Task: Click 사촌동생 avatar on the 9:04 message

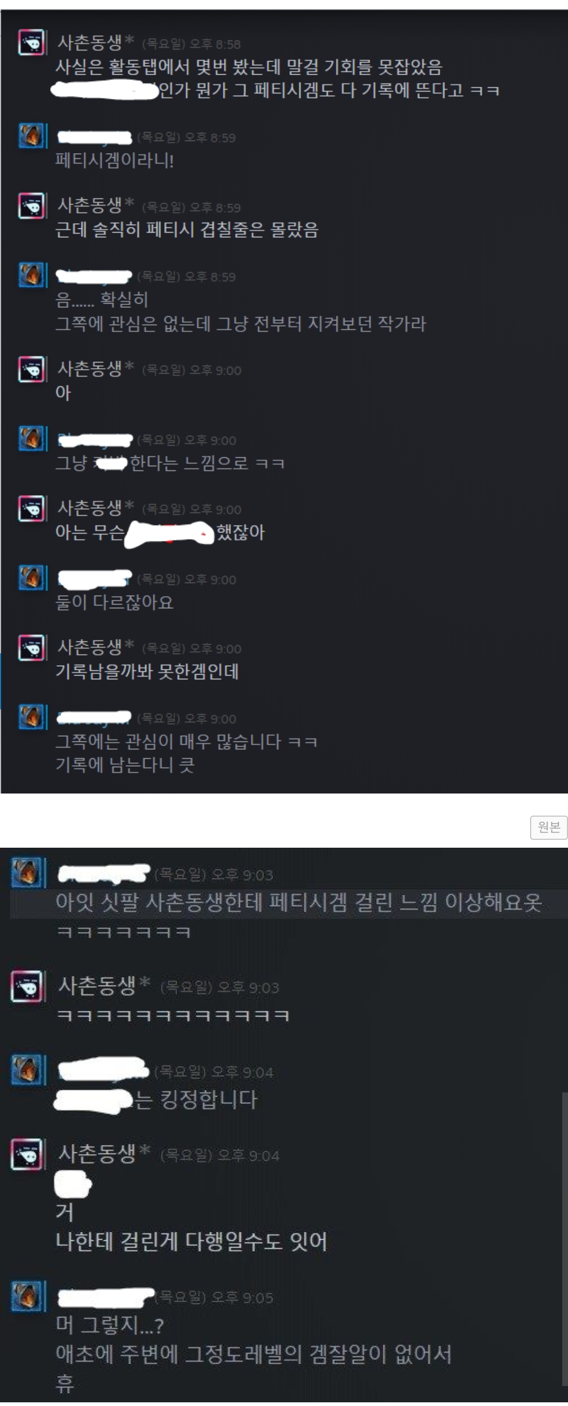Action: 27,1154
